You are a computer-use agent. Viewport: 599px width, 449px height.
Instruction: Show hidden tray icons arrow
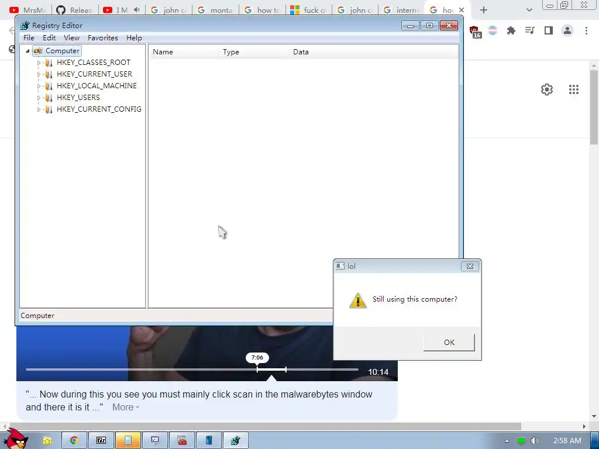(x=507, y=441)
